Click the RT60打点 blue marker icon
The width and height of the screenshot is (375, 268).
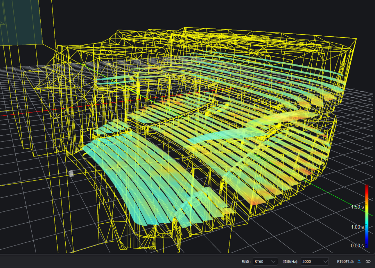(359, 261)
